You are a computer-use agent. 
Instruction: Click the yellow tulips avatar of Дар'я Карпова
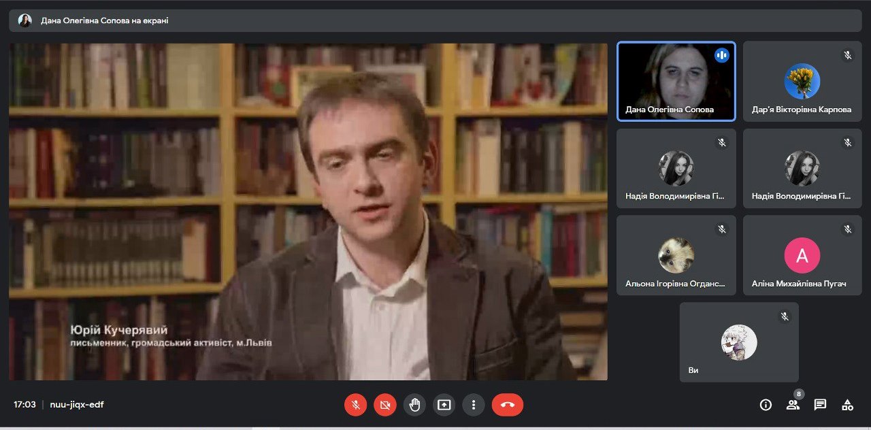coord(802,81)
